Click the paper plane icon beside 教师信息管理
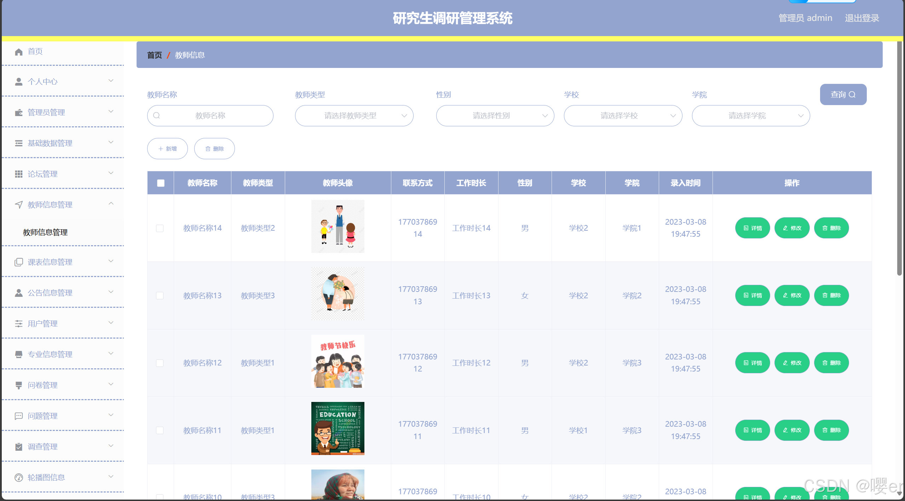This screenshot has height=501, width=905. pos(19,205)
